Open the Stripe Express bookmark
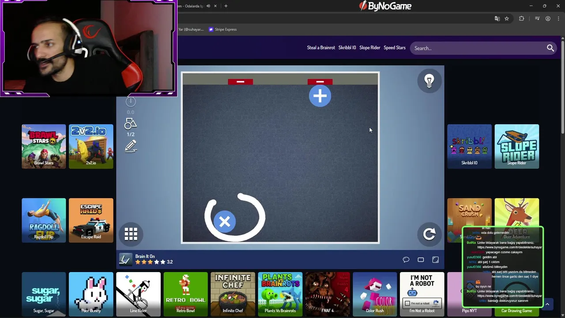The image size is (565, 318). [x=223, y=30]
